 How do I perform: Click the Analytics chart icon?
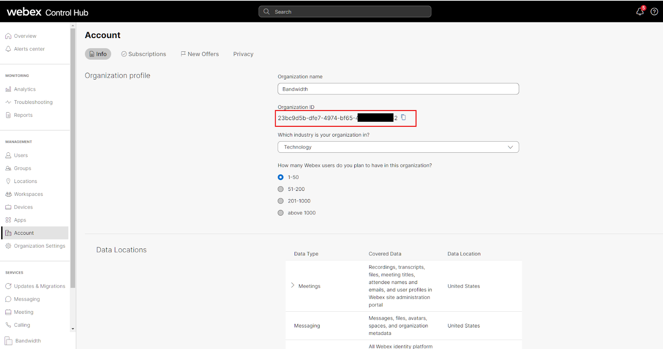coord(8,89)
